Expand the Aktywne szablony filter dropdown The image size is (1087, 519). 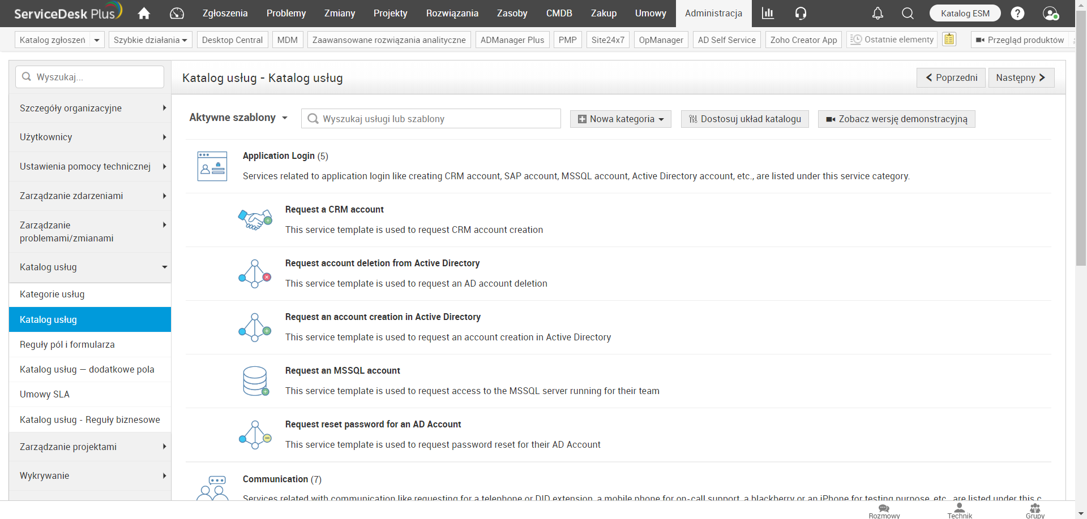tap(238, 118)
